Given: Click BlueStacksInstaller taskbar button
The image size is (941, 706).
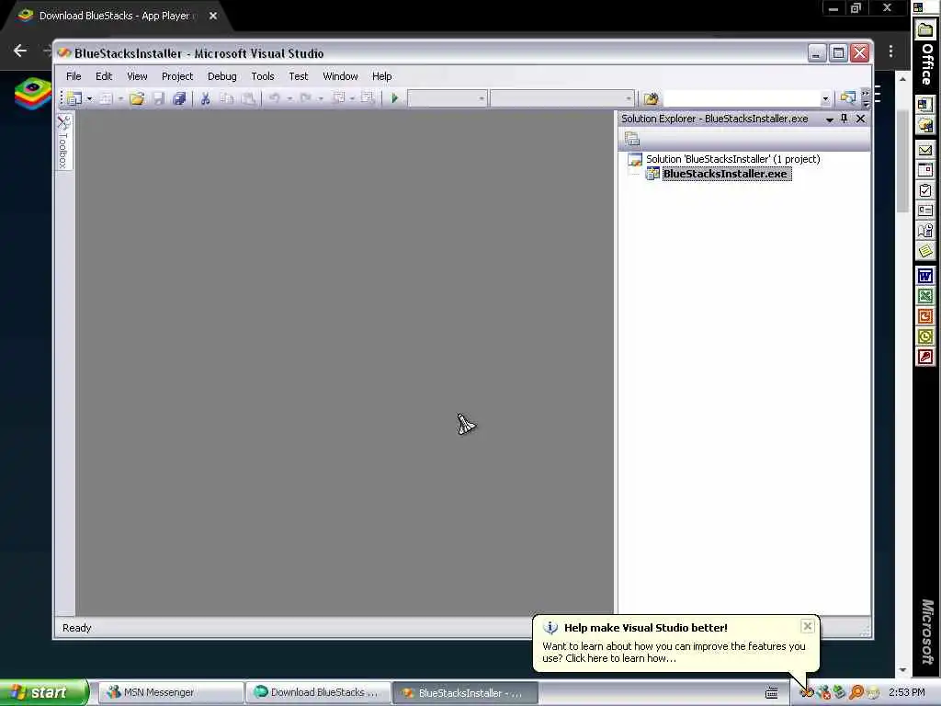Looking at the screenshot, I should (x=465, y=692).
